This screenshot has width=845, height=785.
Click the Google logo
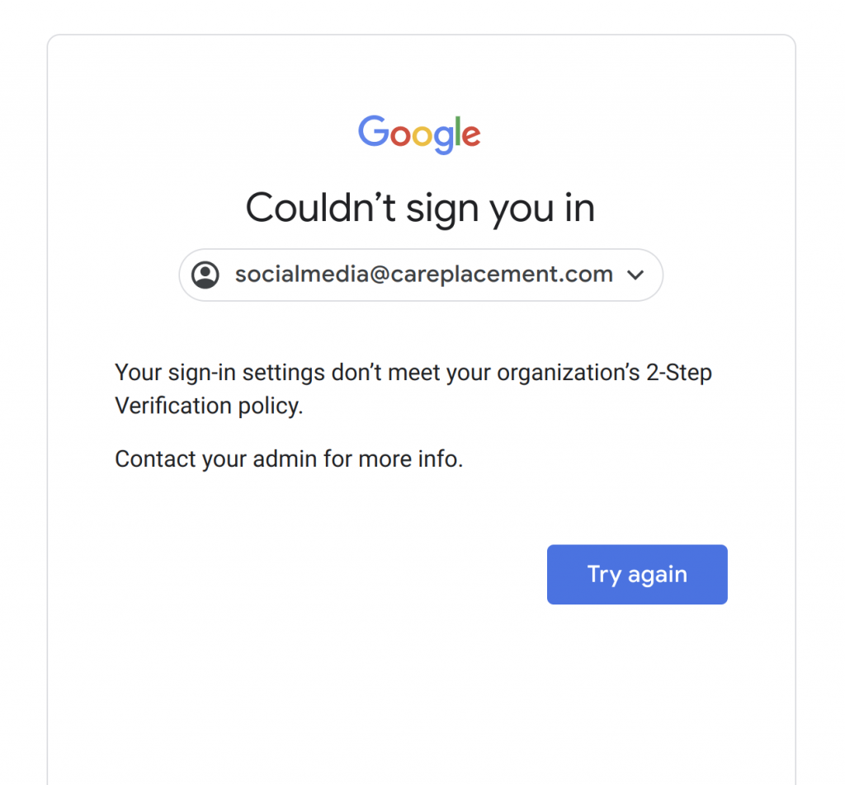pyautogui.click(x=419, y=134)
